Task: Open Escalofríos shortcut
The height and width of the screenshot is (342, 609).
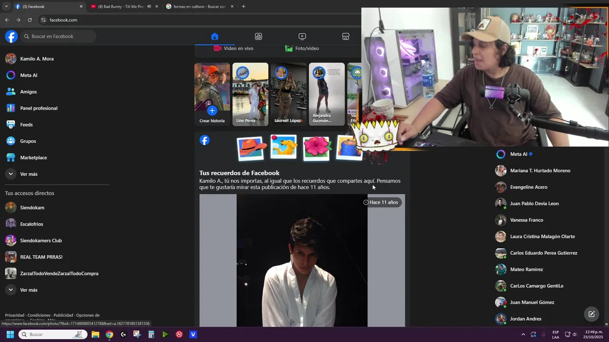Action: (x=31, y=224)
